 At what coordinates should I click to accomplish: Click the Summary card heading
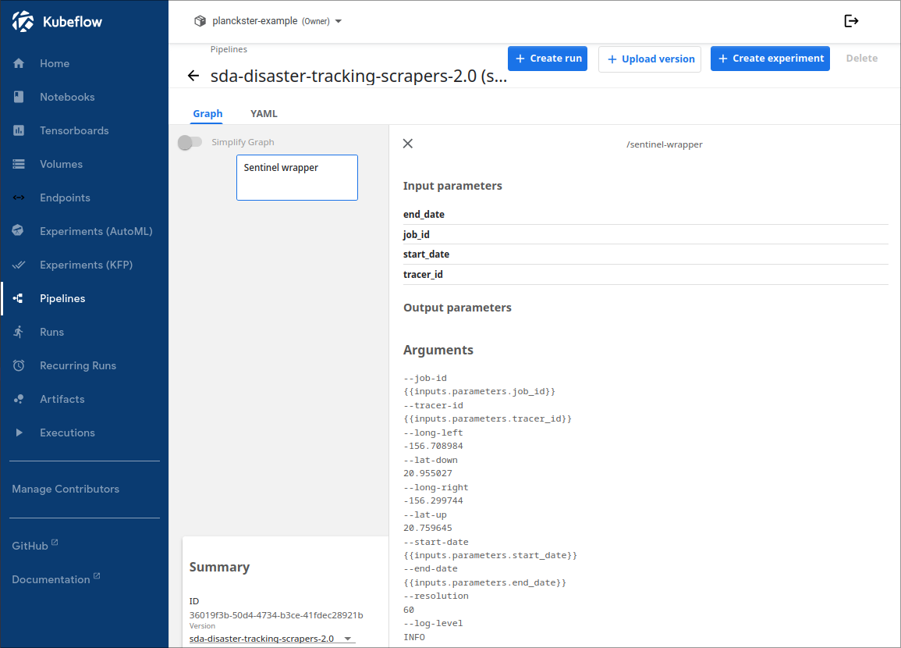coord(219,567)
